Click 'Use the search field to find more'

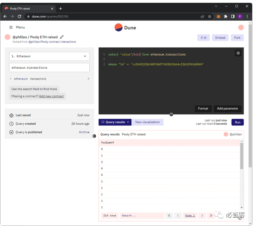(34, 89)
